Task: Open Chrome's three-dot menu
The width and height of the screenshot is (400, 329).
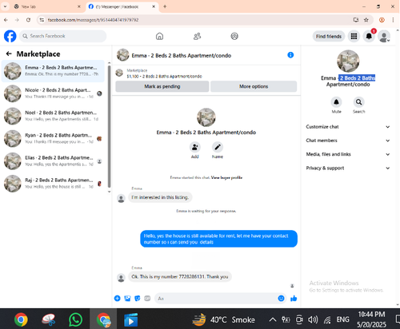Action: [393, 20]
